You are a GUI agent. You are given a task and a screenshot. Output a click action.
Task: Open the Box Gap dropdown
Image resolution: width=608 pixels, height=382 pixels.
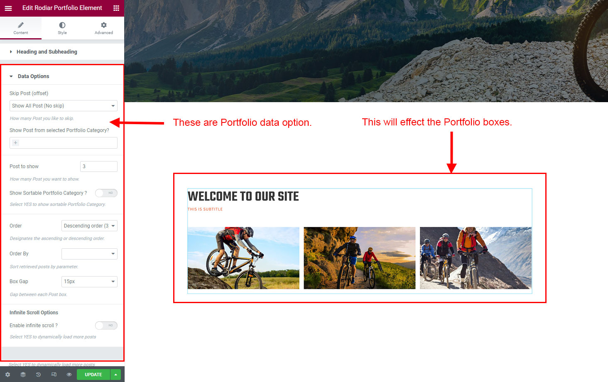pos(89,282)
